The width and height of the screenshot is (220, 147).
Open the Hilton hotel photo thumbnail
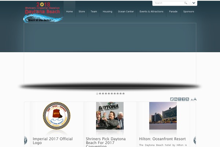click(163, 116)
